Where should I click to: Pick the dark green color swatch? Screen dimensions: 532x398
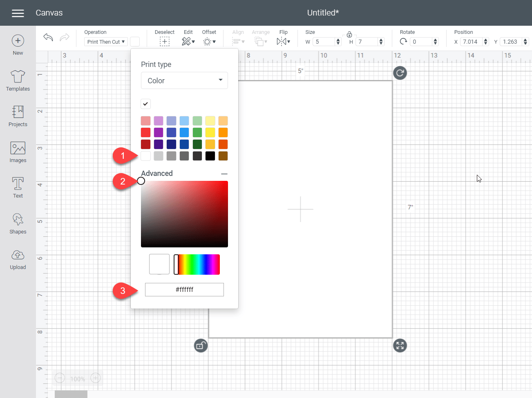pyautogui.click(x=197, y=144)
